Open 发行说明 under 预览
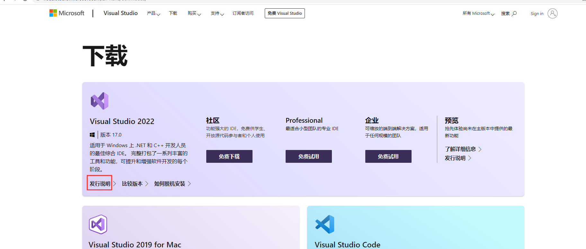Image resolution: width=586 pixels, height=249 pixels. (x=458, y=158)
